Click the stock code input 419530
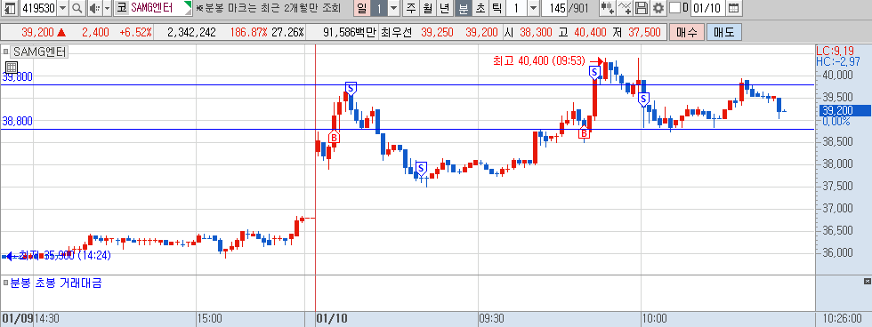The height and width of the screenshot is (327, 872). point(37,8)
